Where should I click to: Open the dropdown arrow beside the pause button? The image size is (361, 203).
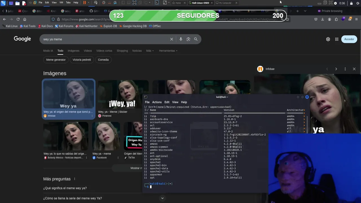[x=89, y=3]
